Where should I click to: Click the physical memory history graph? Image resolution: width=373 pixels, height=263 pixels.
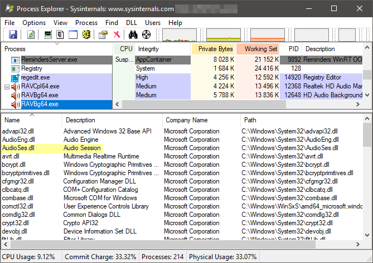[x=268, y=35]
